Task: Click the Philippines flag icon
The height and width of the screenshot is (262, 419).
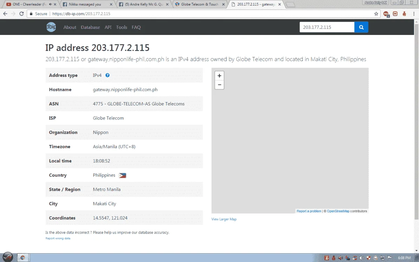Action: (123, 175)
